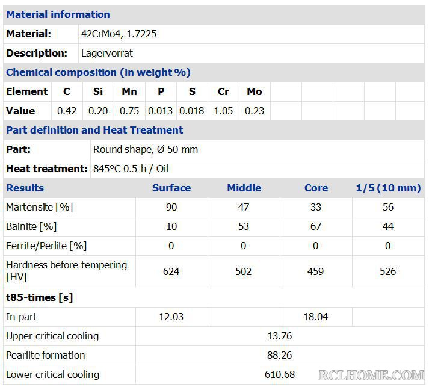
Task: Click the Mo value 0.23 cell
Action: tap(255, 111)
